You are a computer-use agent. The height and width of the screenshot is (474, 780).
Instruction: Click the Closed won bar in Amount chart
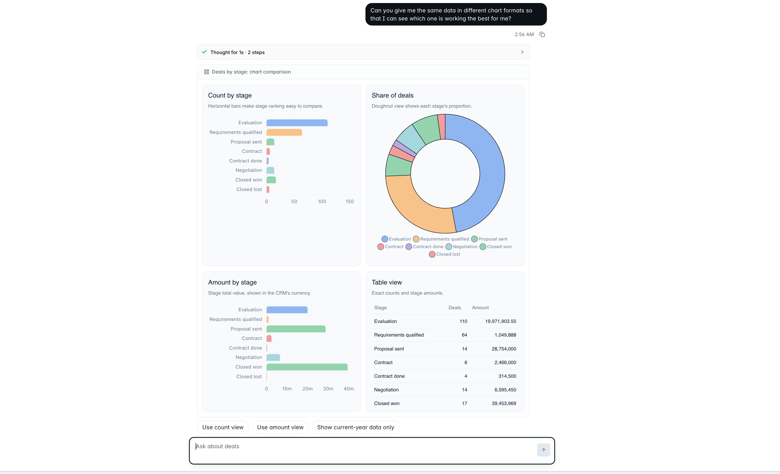307,367
